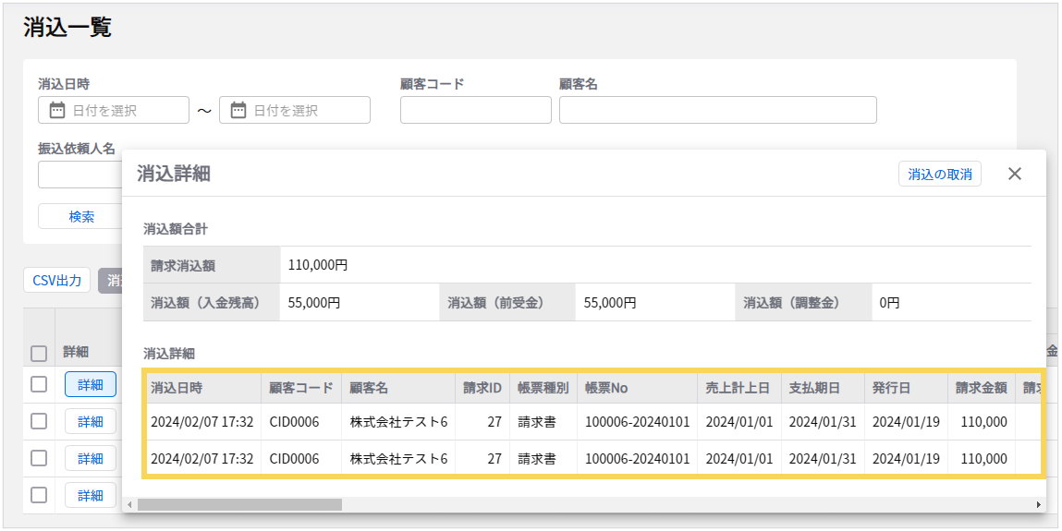Open the start date calendar icon
The height and width of the screenshot is (531, 1062).
tap(57, 110)
